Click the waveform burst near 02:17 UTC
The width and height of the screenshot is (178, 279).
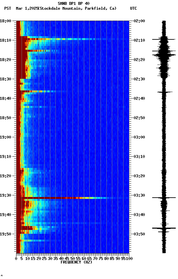pyautogui.click(x=164, y=55)
